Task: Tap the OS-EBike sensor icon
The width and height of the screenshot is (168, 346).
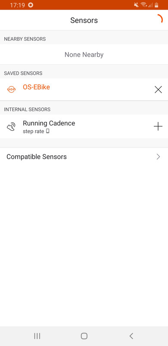Action: point(11,90)
